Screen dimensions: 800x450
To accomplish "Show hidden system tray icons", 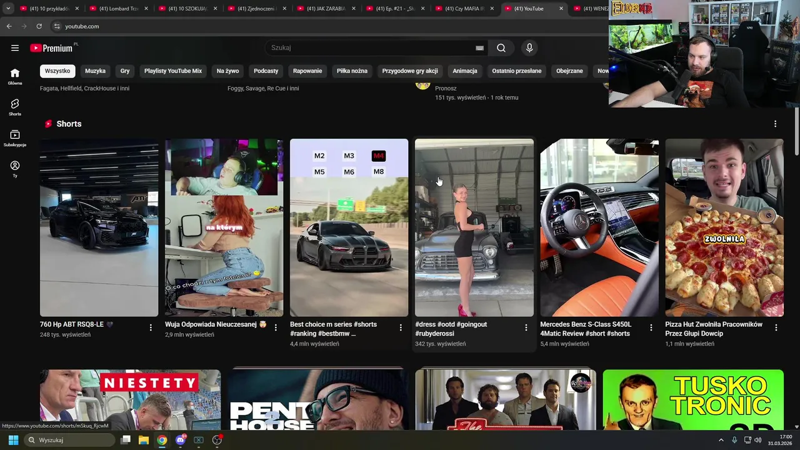I will 721,440.
